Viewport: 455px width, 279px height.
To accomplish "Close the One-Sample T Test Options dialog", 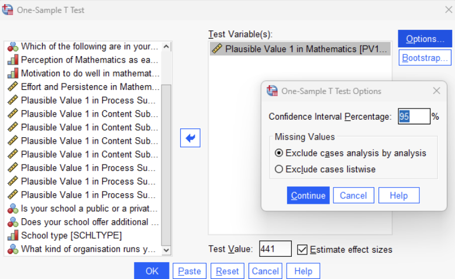I will [x=436, y=90].
